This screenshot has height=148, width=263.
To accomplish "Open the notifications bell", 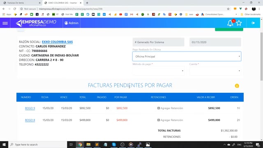I will tap(230, 23).
